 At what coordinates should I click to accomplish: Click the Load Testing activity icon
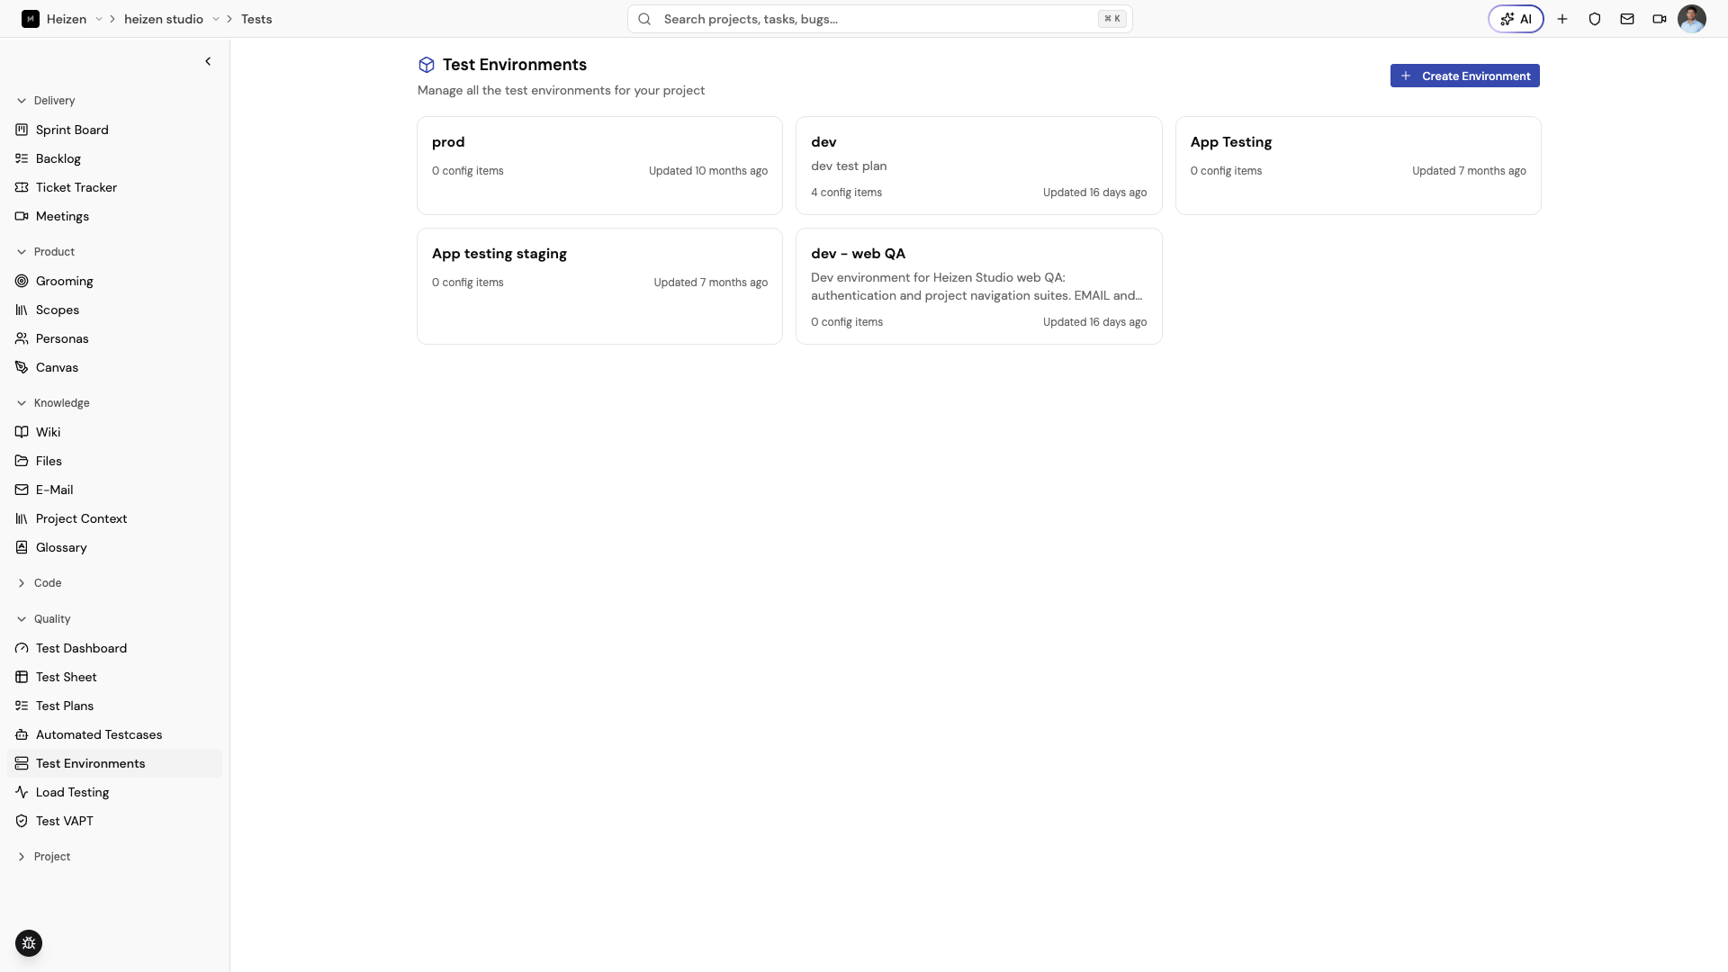22,792
